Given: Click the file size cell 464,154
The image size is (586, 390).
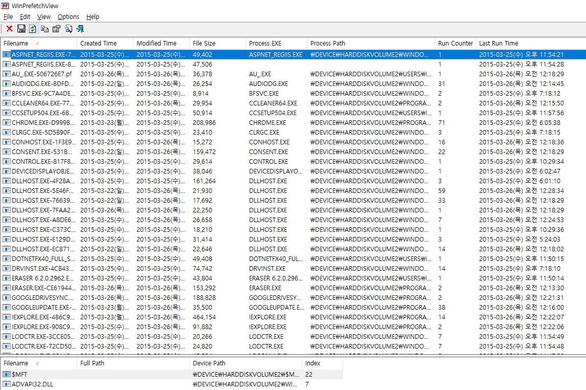Looking at the screenshot, I should pos(204,317).
